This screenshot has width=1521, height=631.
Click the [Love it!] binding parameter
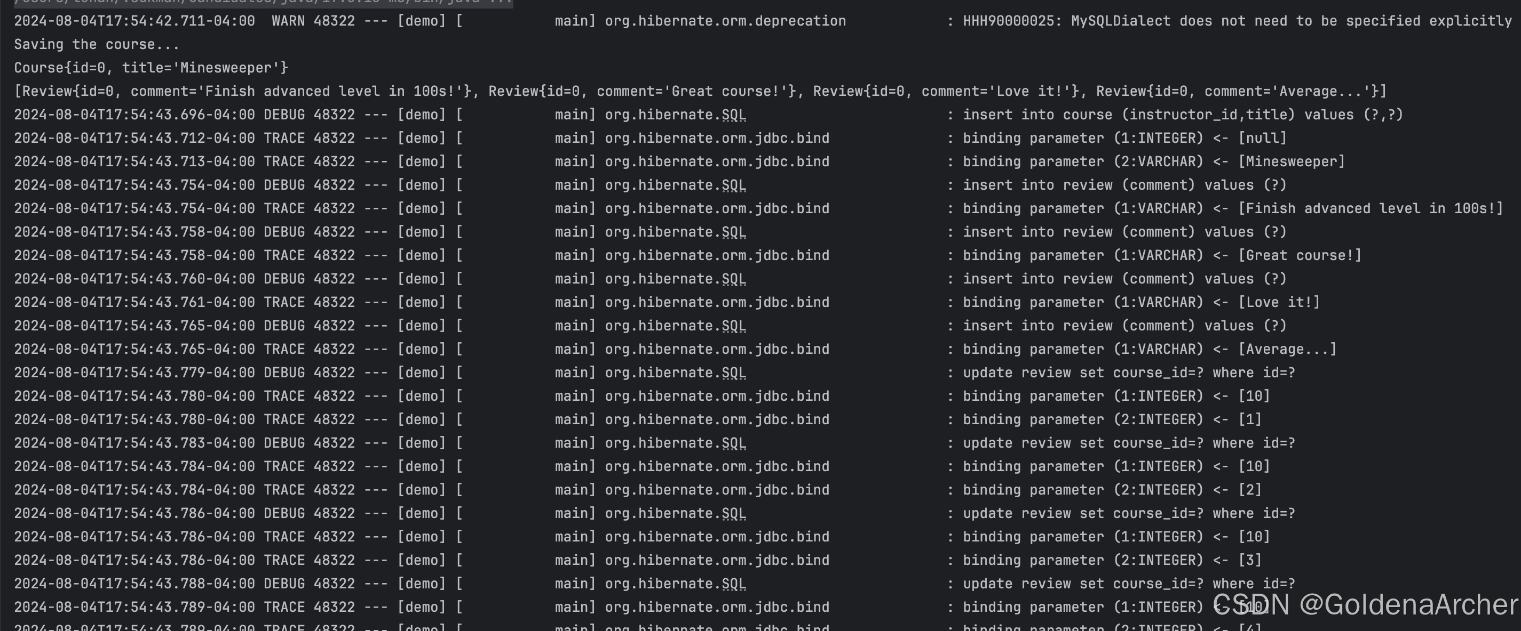click(1278, 302)
